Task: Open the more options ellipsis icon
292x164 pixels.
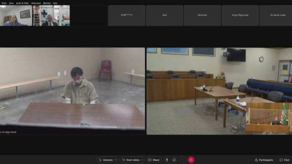Action: 183,160
